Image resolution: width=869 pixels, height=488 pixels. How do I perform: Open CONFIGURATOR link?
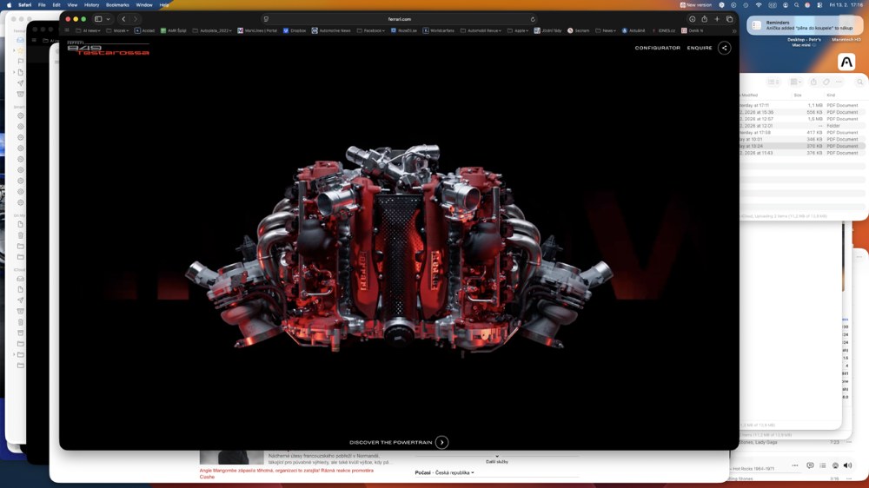tap(657, 48)
